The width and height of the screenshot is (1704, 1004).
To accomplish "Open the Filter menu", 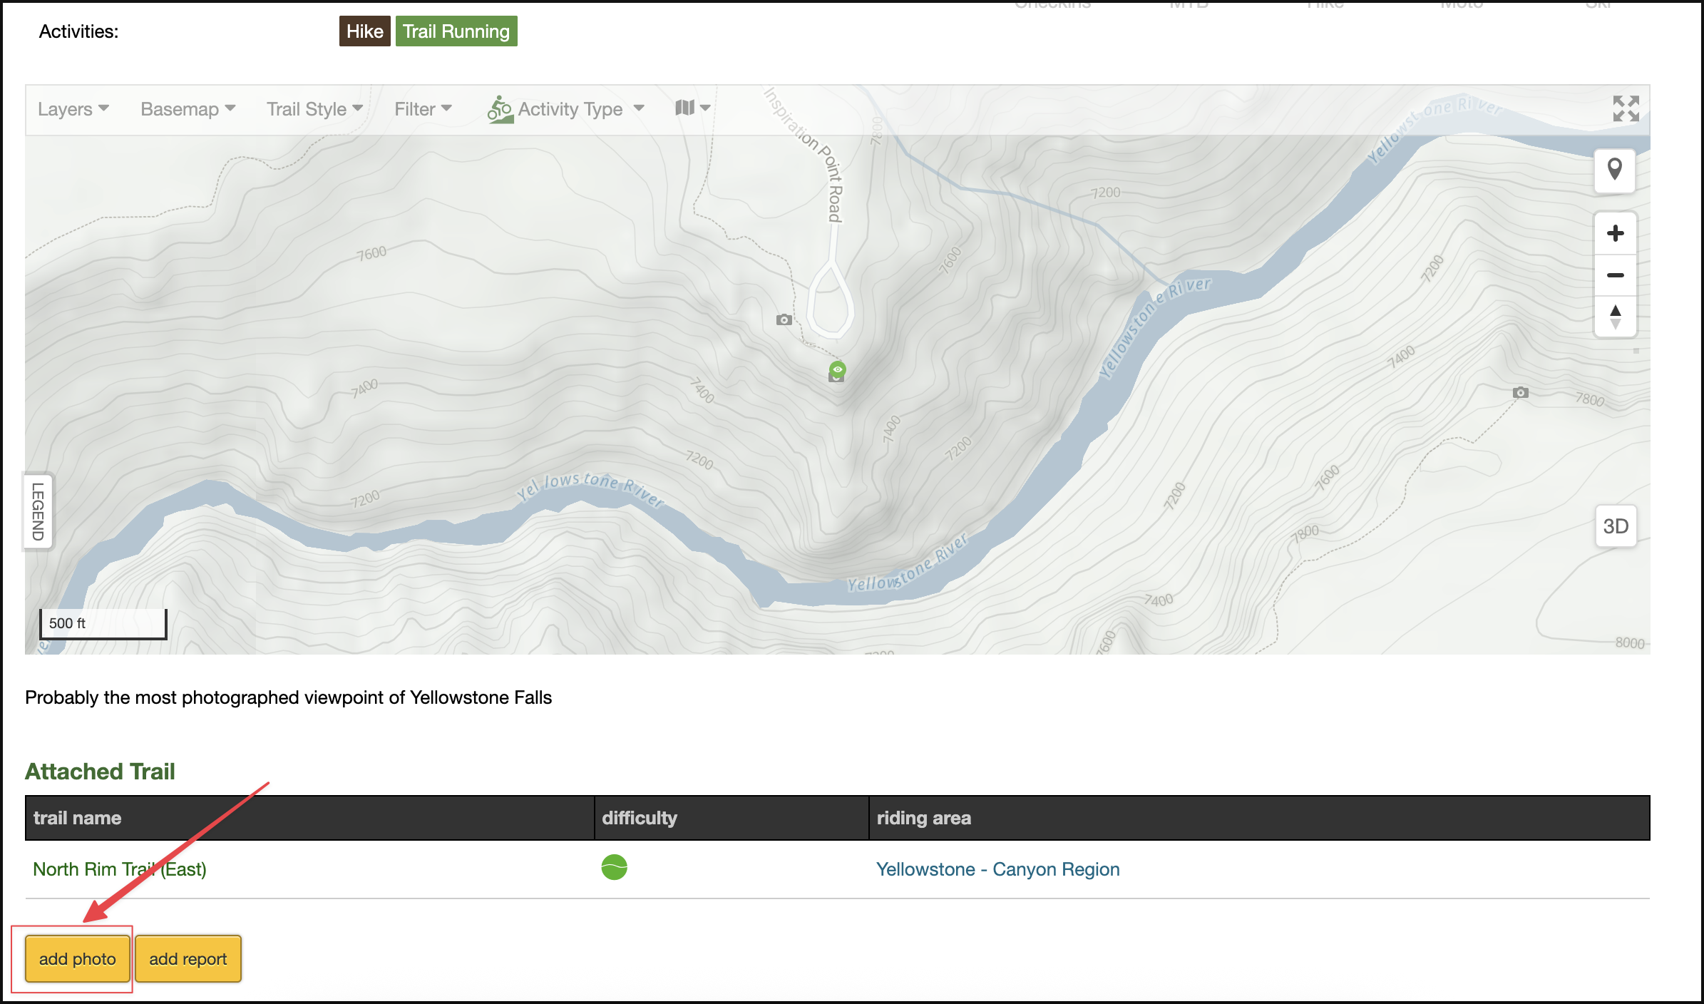I will tap(423, 109).
